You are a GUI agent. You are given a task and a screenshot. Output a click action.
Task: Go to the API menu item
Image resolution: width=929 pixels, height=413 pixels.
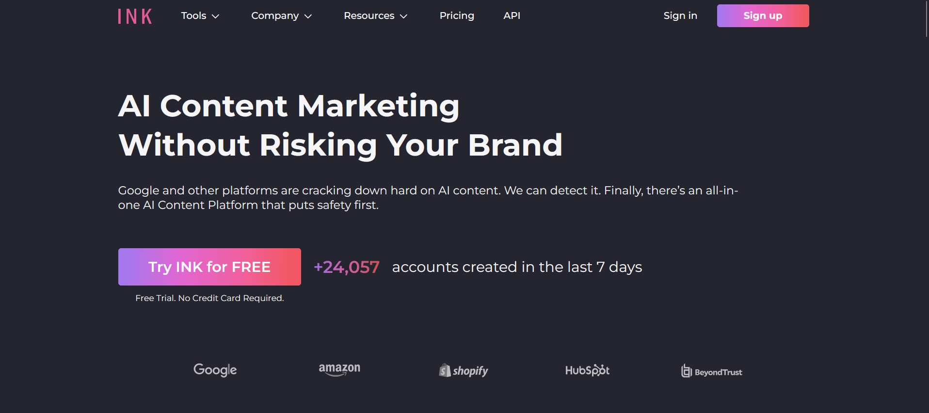[x=512, y=16]
